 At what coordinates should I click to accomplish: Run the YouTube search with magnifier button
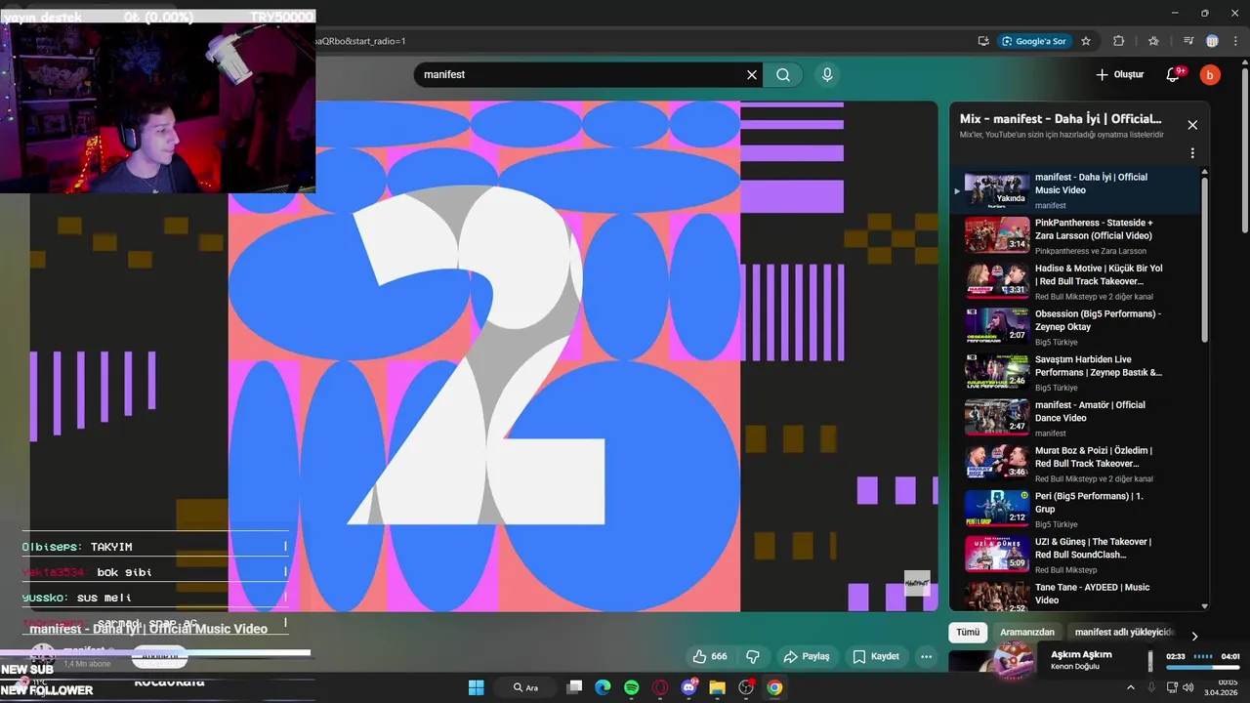783,75
